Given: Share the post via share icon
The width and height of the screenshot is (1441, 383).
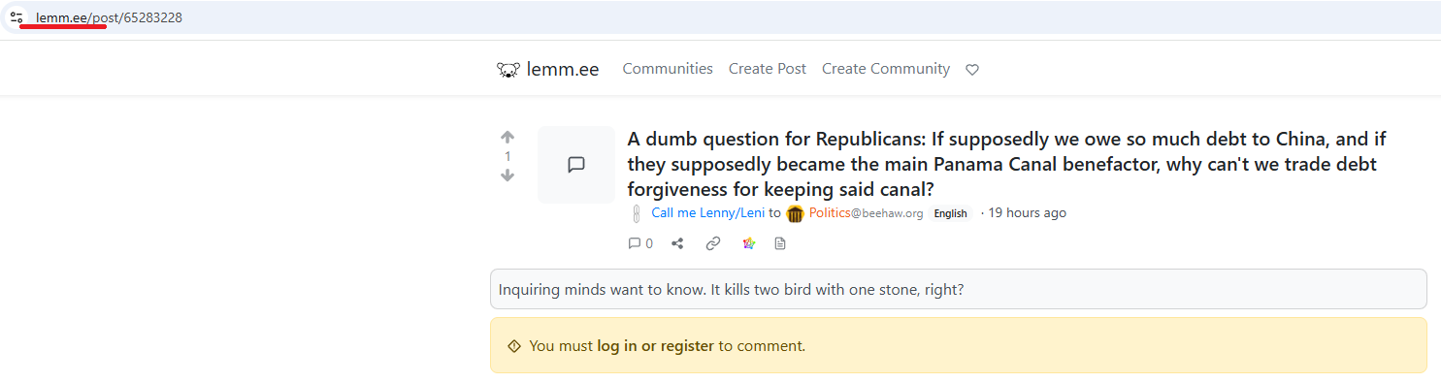Looking at the screenshot, I should point(677,243).
